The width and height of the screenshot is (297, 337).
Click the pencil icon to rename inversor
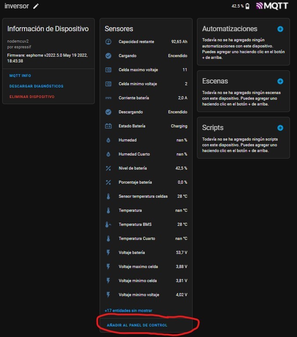click(x=36, y=6)
